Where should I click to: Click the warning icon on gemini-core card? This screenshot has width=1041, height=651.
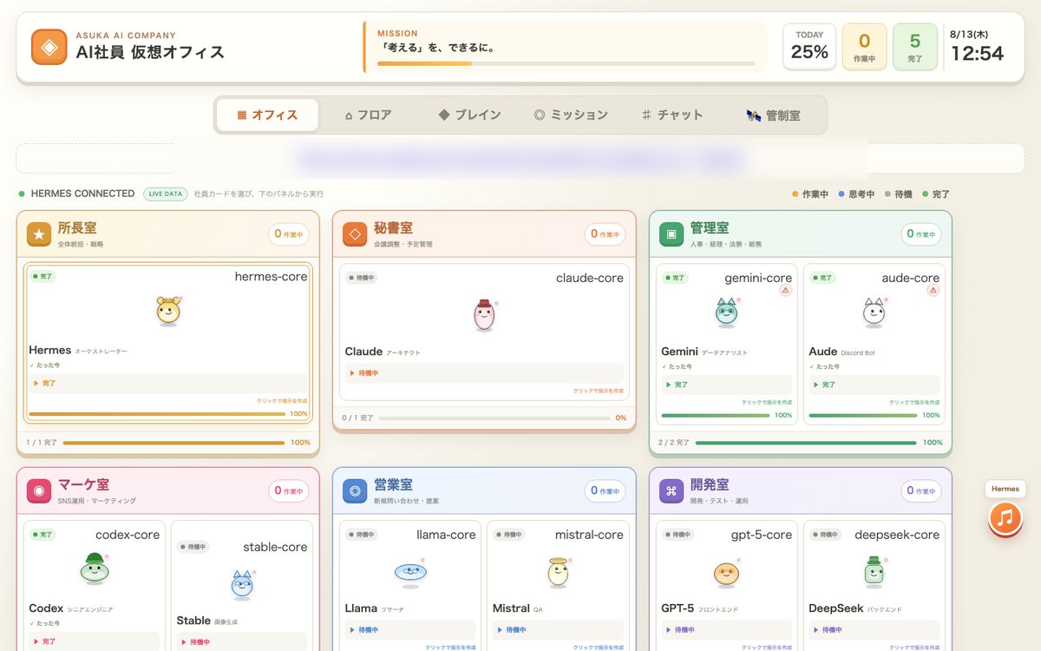786,291
